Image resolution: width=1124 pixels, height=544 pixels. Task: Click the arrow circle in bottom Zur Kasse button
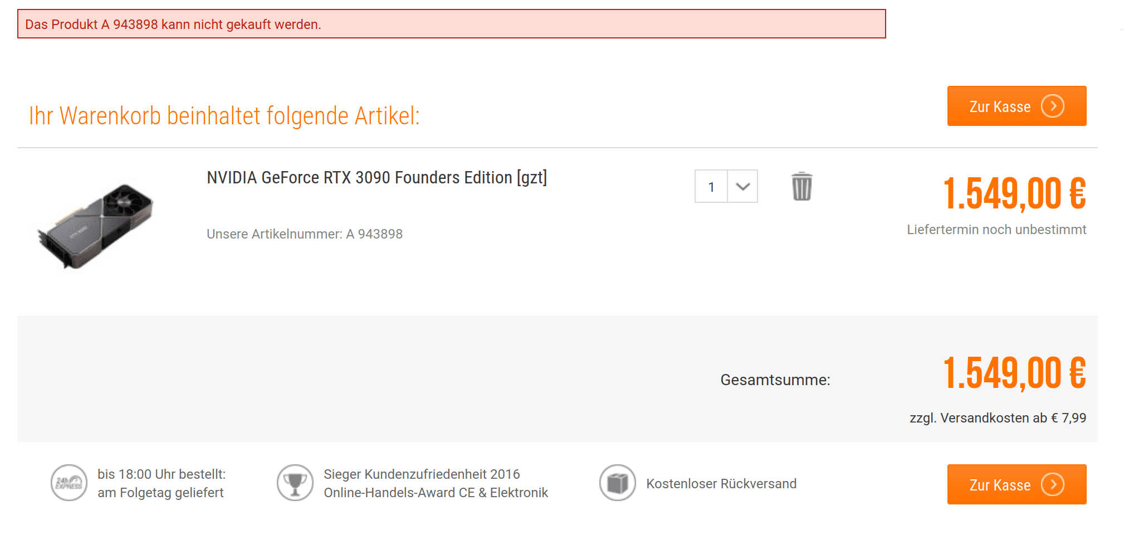pos(1053,484)
